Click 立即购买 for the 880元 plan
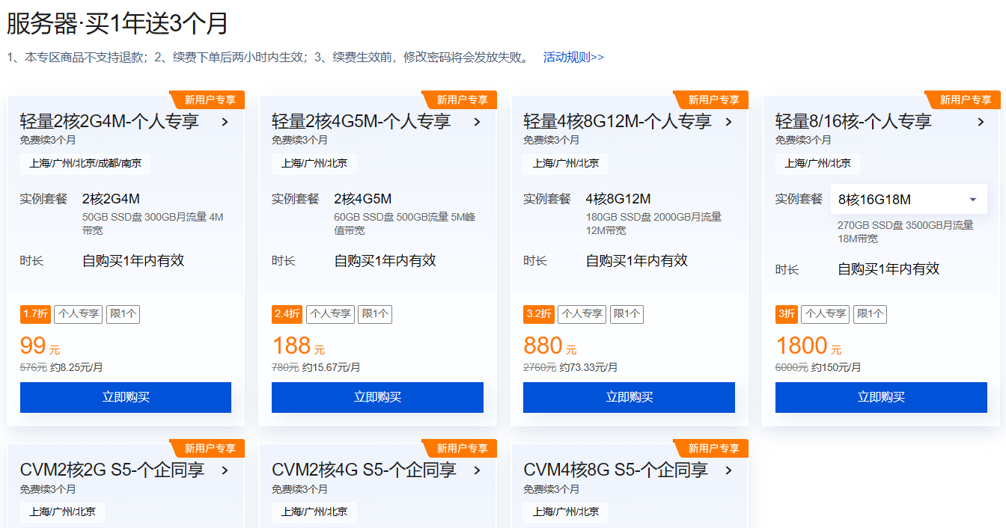 coord(629,397)
